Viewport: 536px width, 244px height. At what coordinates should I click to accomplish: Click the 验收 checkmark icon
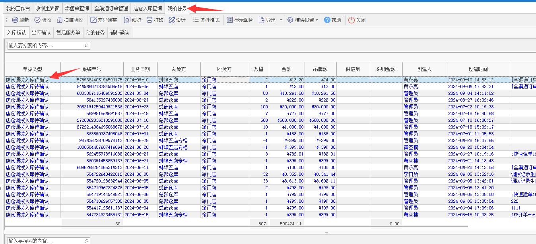[37, 20]
